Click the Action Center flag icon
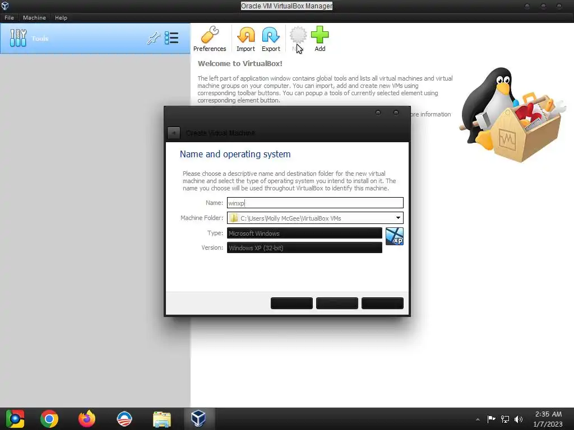The width and height of the screenshot is (574, 430). click(491, 419)
